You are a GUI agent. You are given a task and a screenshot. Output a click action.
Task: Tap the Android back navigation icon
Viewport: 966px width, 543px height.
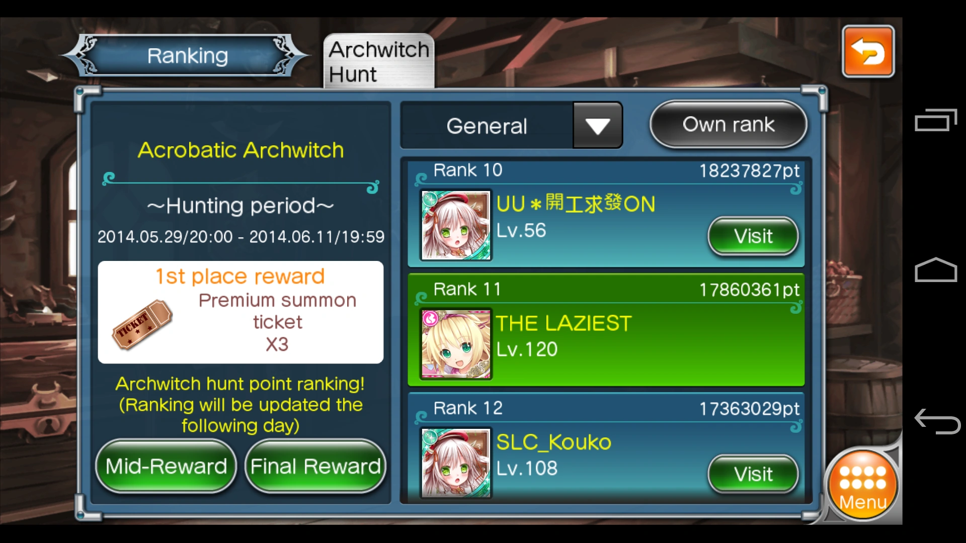[x=937, y=421]
